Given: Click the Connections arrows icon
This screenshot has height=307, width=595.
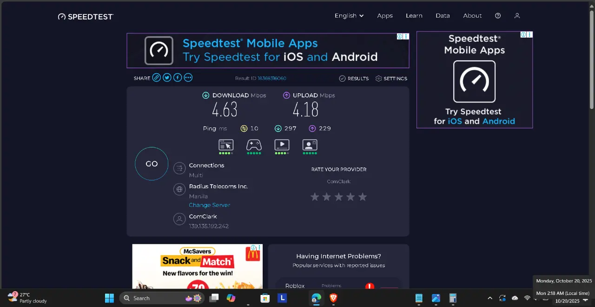Looking at the screenshot, I should 179,168.
